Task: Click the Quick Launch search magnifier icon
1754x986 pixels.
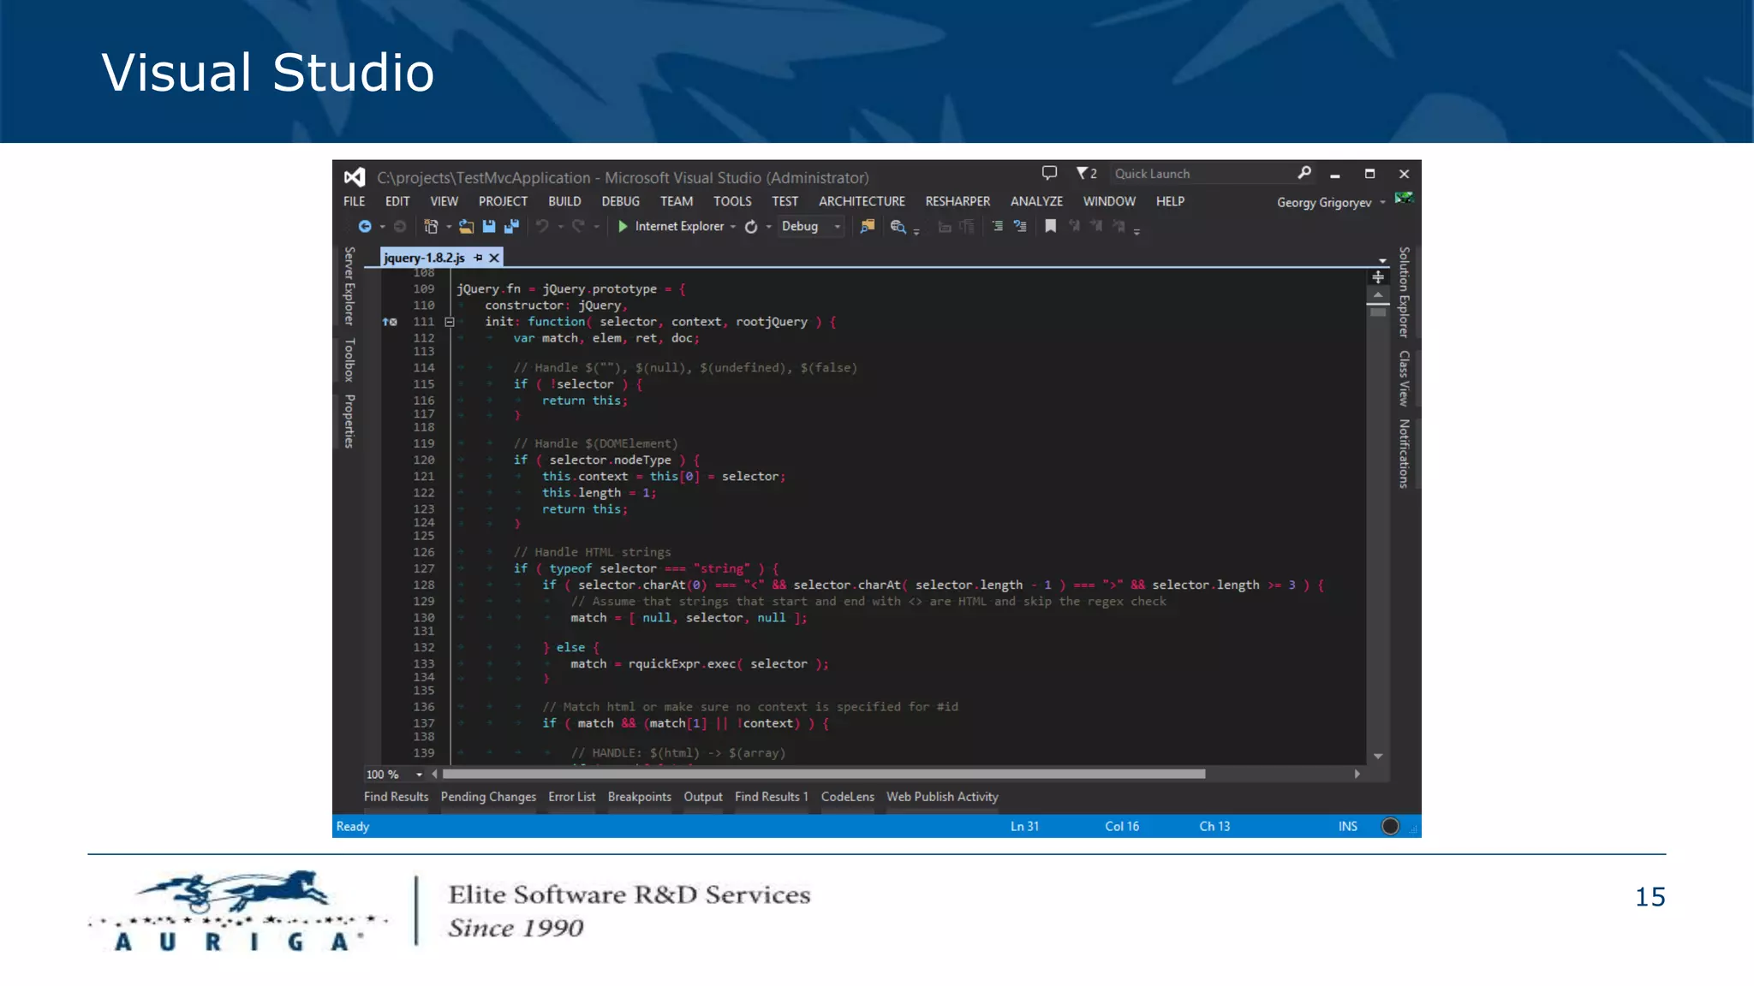Action: click(1304, 173)
